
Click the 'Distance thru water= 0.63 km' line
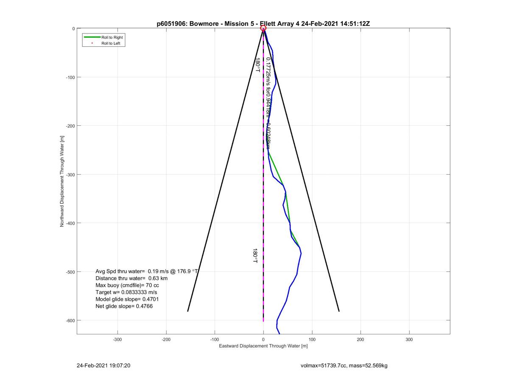pos(131,278)
